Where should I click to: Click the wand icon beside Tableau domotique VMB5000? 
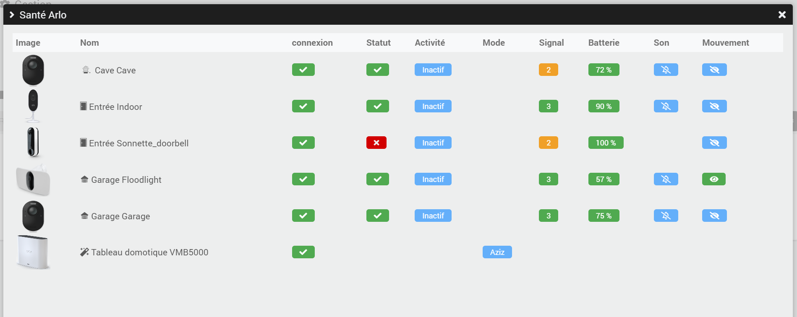click(x=84, y=252)
